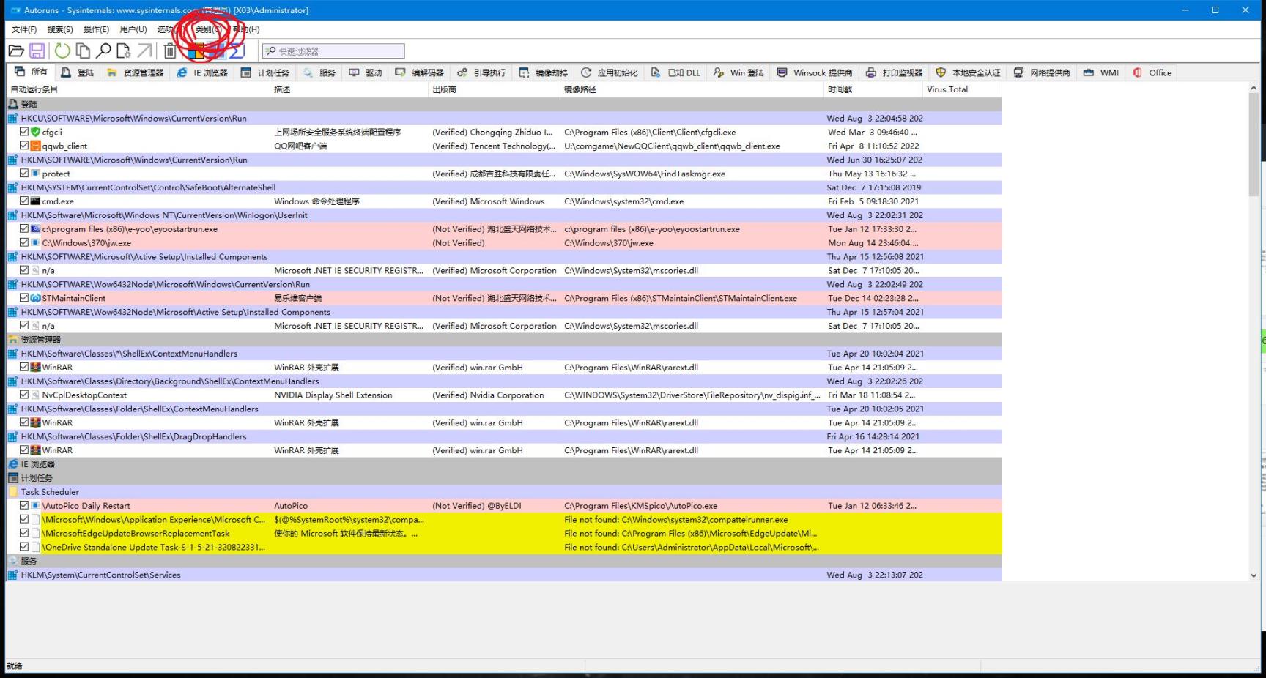Viewport: 1266px width, 678px height.
Task: Click the blue Sigma VirusTotal toolbar icon
Action: pyautogui.click(x=236, y=51)
